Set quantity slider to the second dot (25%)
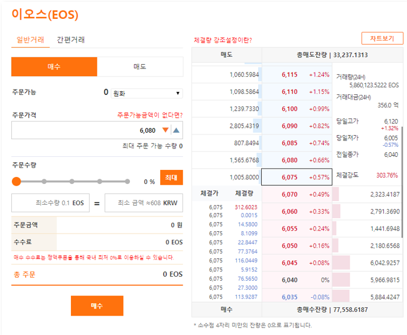Viewport: 407px width, 335px height. pyautogui.click(x=44, y=182)
